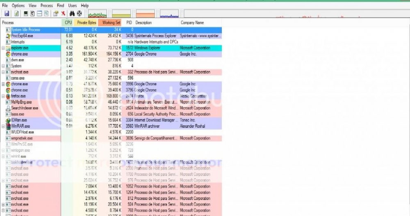The image size is (410, 216).
Task: Click the Save toolbar icon
Action: pyautogui.click(x=7, y=14)
